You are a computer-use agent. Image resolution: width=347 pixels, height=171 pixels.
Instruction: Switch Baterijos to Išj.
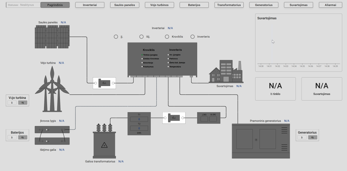pos(23,137)
